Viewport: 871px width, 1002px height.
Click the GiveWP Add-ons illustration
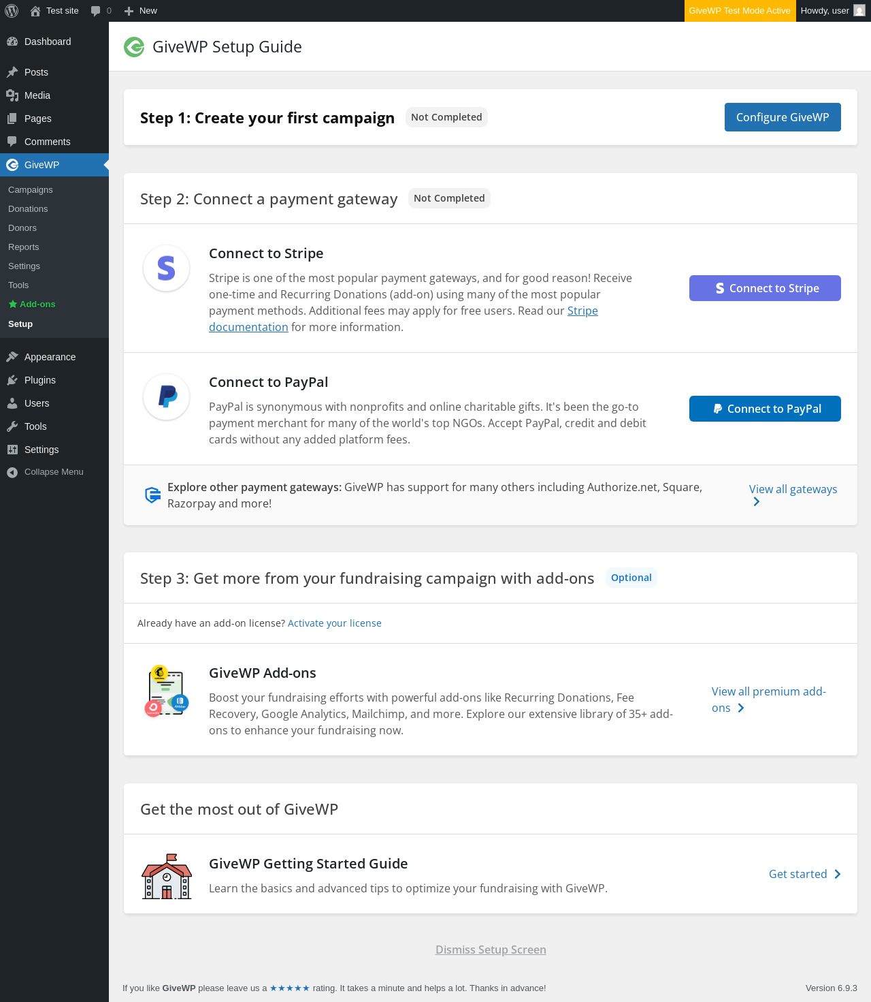[167, 691]
